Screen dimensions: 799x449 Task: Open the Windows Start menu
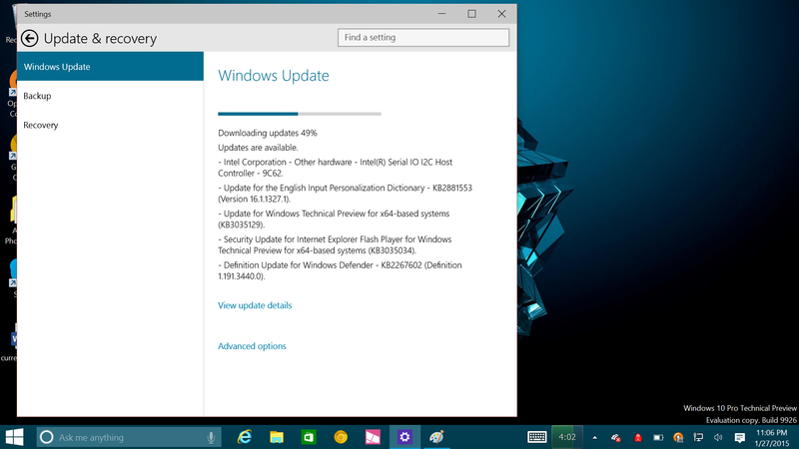point(14,437)
